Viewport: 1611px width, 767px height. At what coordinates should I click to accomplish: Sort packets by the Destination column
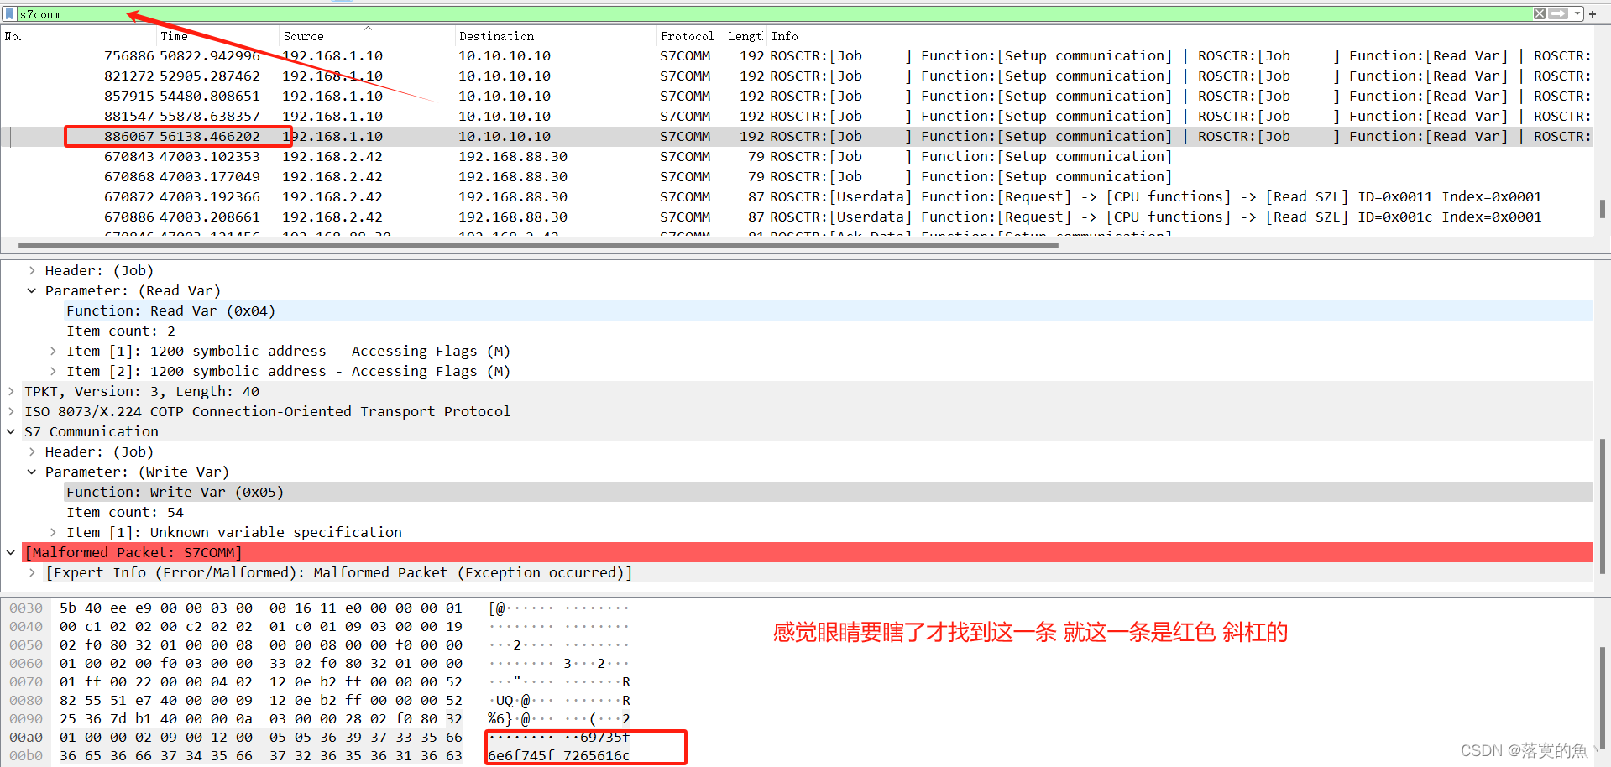(x=496, y=36)
